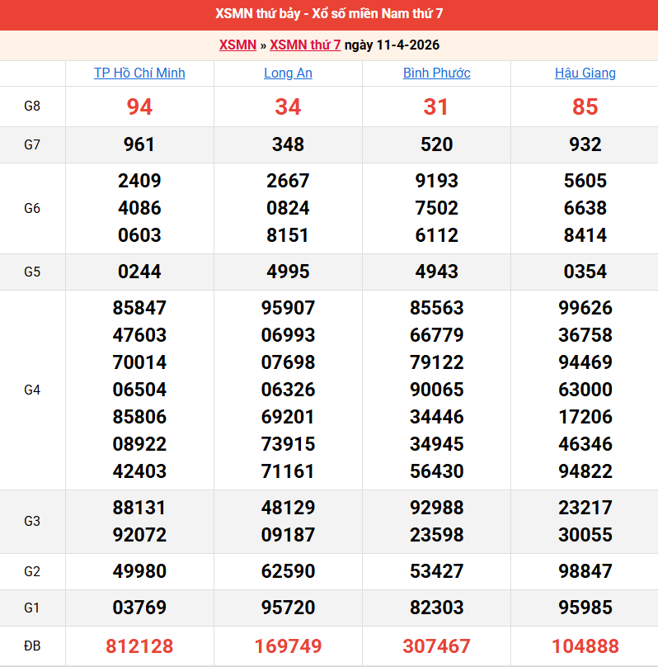The image size is (658, 667).
Task: Select Long An special prize 169749
Action: tap(288, 646)
